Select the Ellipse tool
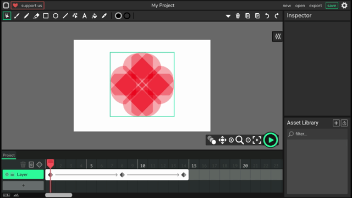 pyautogui.click(x=56, y=16)
